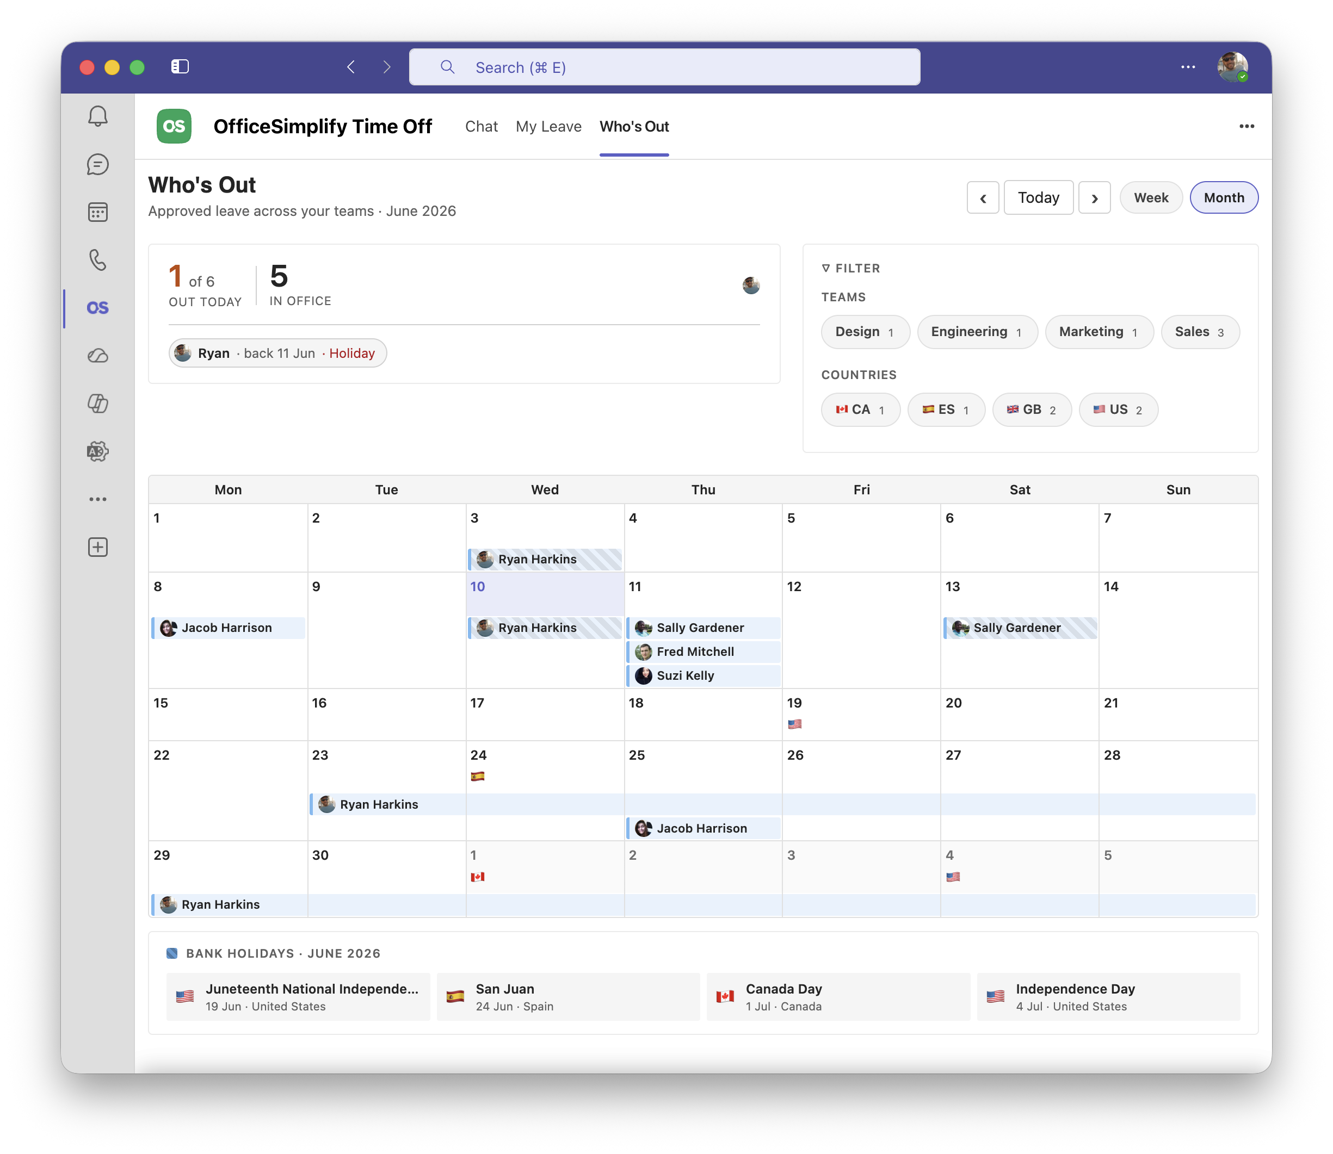Toggle the sidebar panel icon in title bar

point(180,67)
